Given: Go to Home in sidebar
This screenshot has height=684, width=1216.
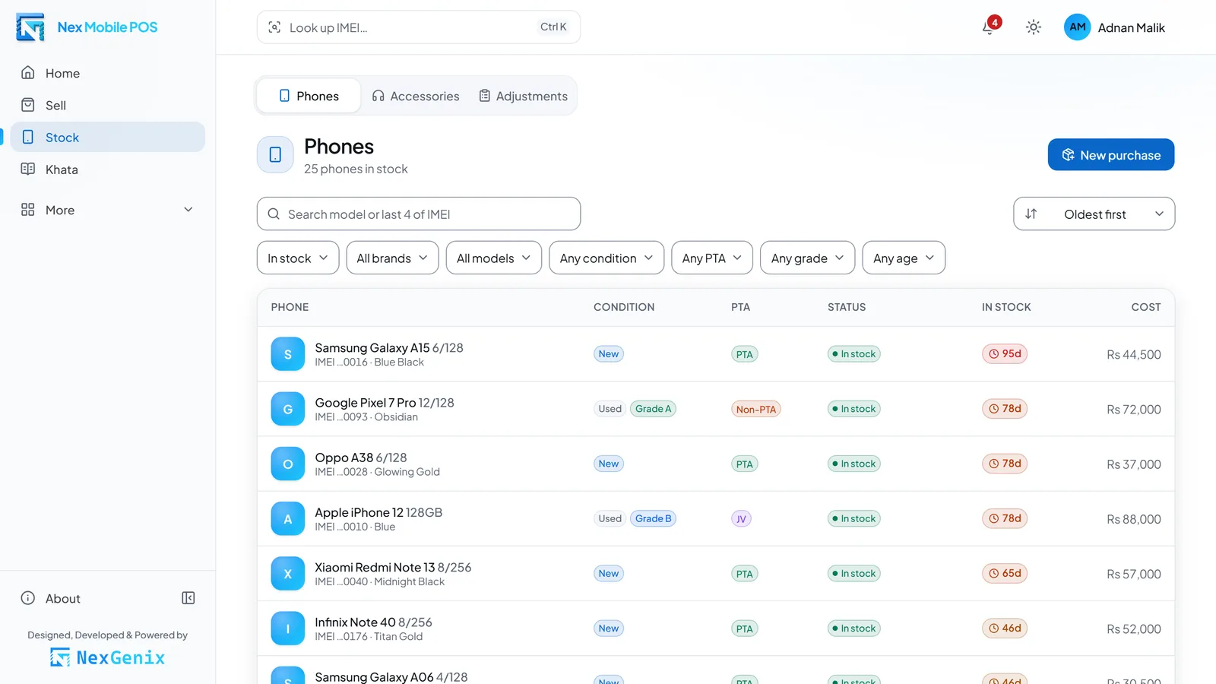Looking at the screenshot, I should pos(107,73).
